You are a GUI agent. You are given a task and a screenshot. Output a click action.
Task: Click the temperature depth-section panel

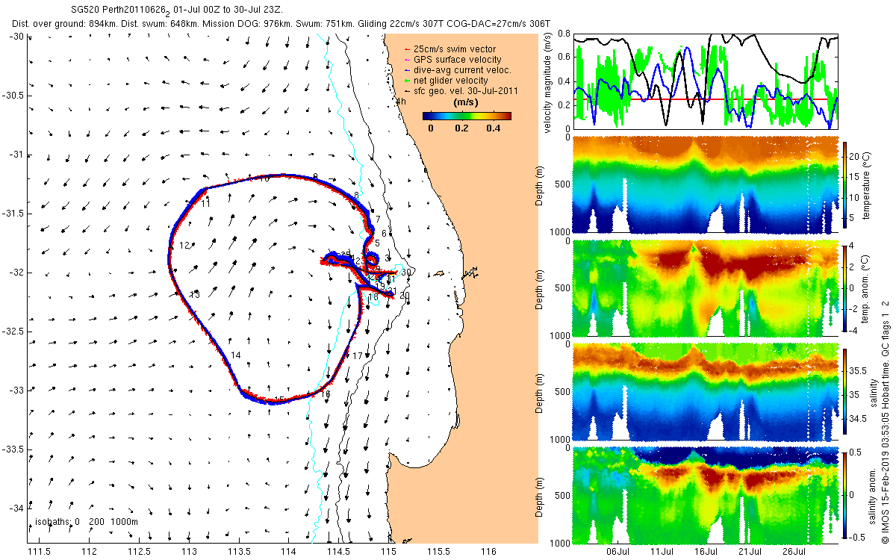[x=706, y=185]
